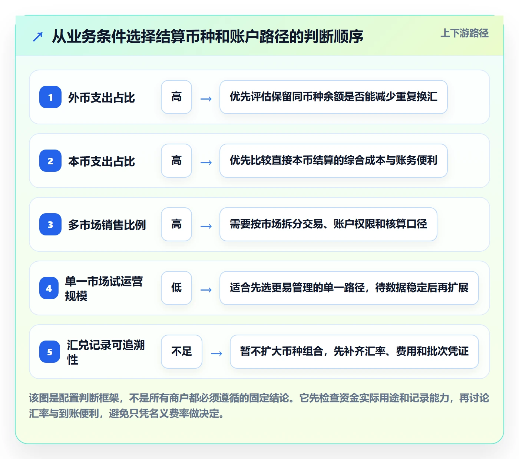Click the 低 chip in the 单一市场试运营规模 row
519x459 pixels.
[x=176, y=288]
